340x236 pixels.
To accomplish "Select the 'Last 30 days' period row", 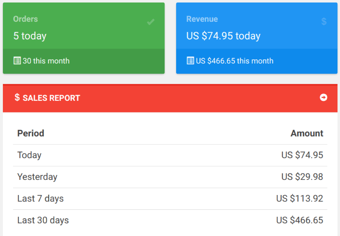I will coord(43,220).
